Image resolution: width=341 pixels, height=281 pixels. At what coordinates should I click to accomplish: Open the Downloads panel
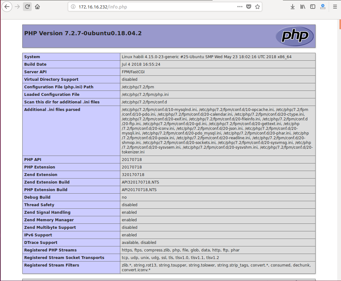tap(292, 7)
